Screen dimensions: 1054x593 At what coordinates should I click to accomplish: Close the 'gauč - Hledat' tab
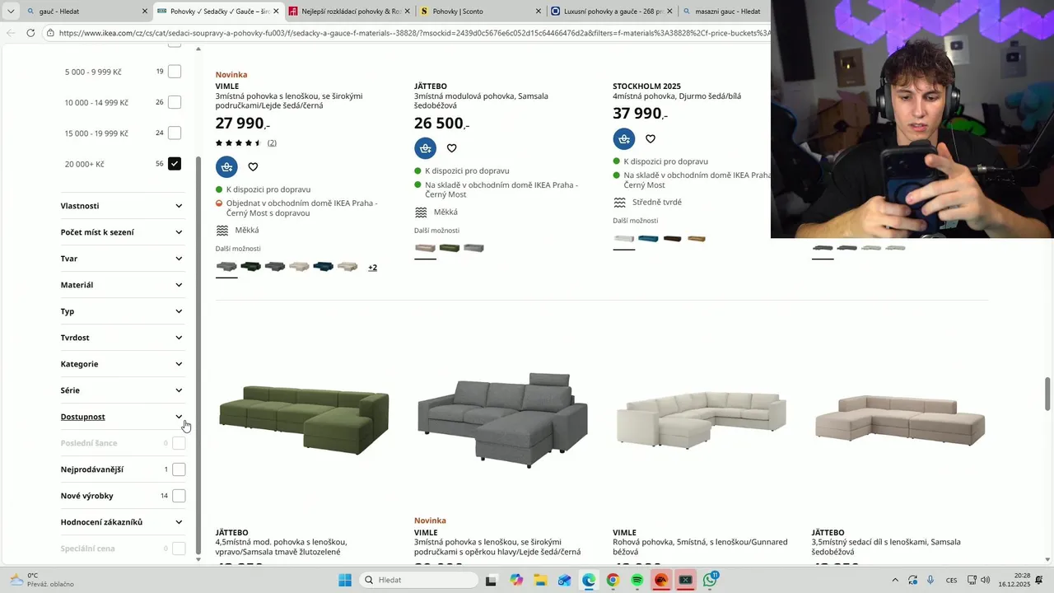(145, 12)
